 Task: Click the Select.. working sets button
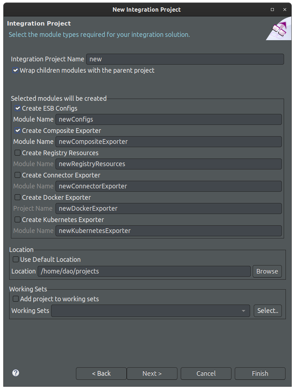tap(268, 311)
